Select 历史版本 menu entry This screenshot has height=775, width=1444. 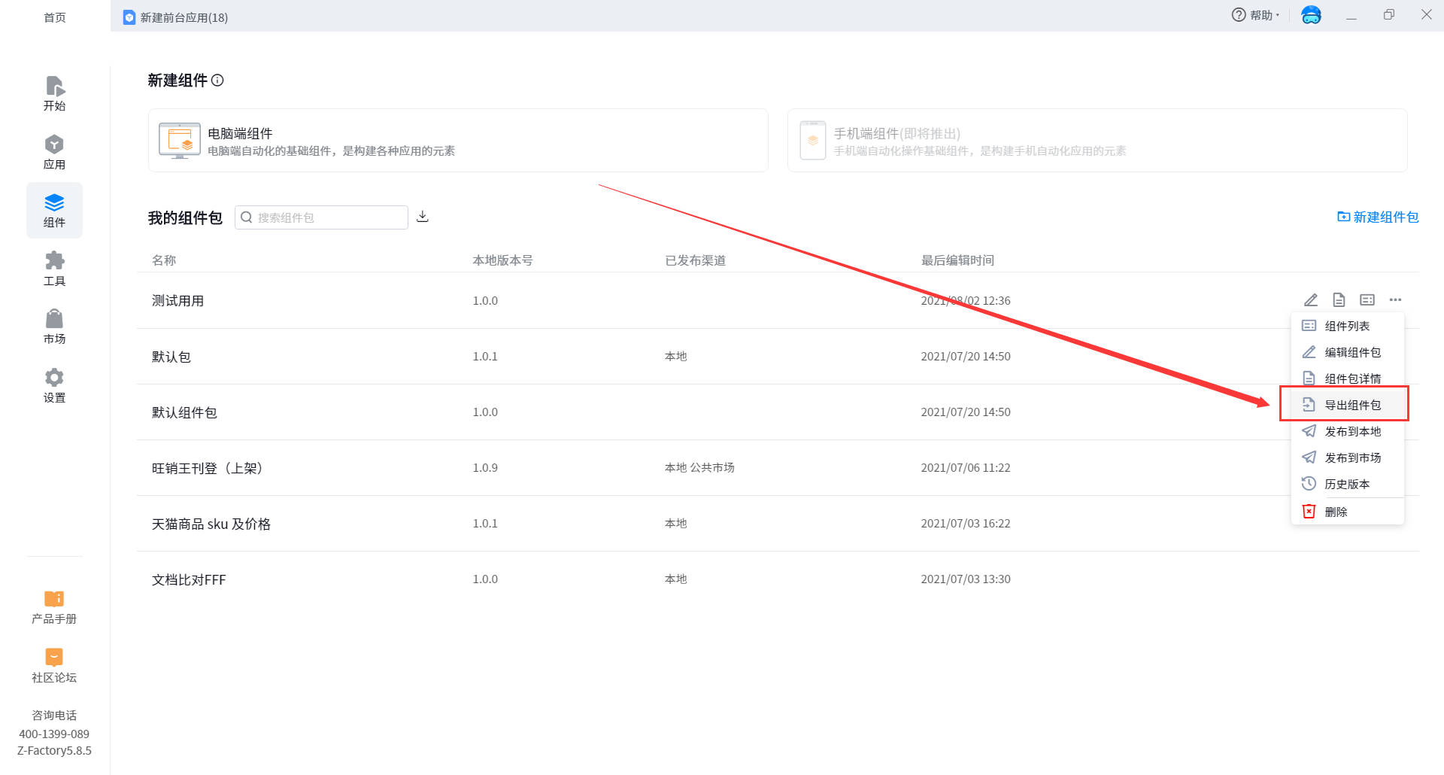pos(1346,484)
